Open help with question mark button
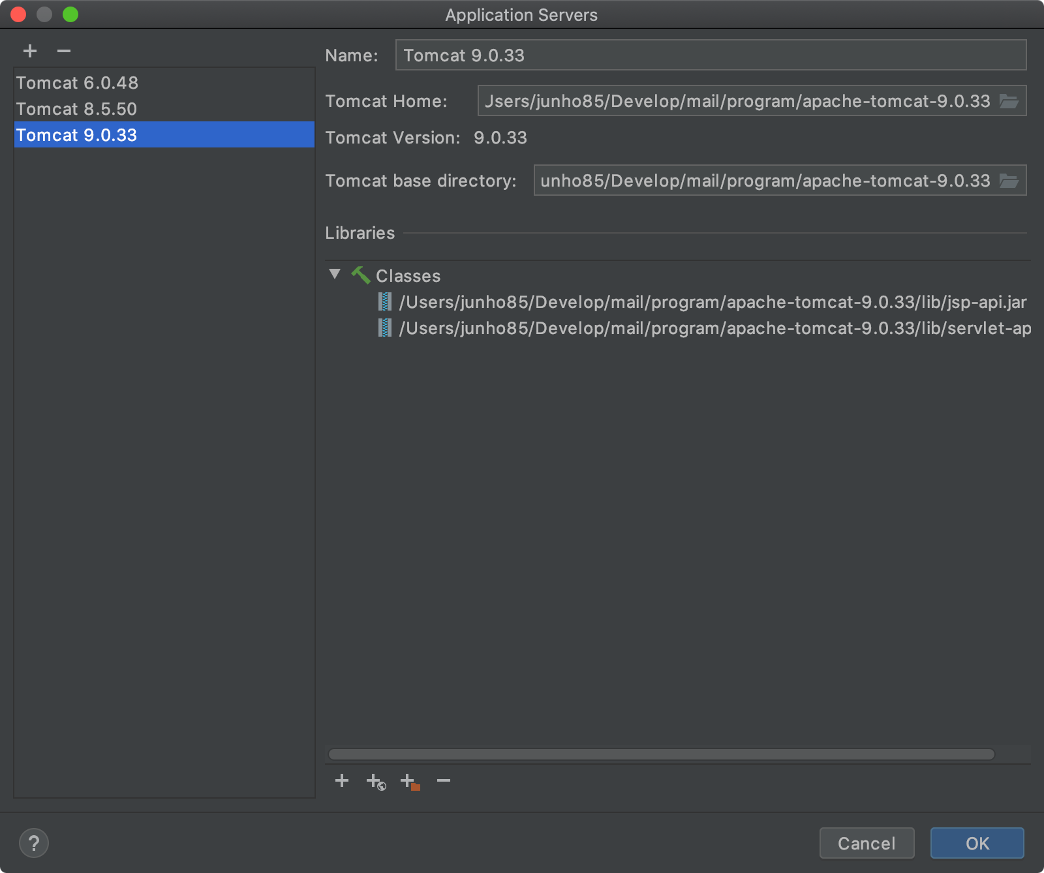 34,843
